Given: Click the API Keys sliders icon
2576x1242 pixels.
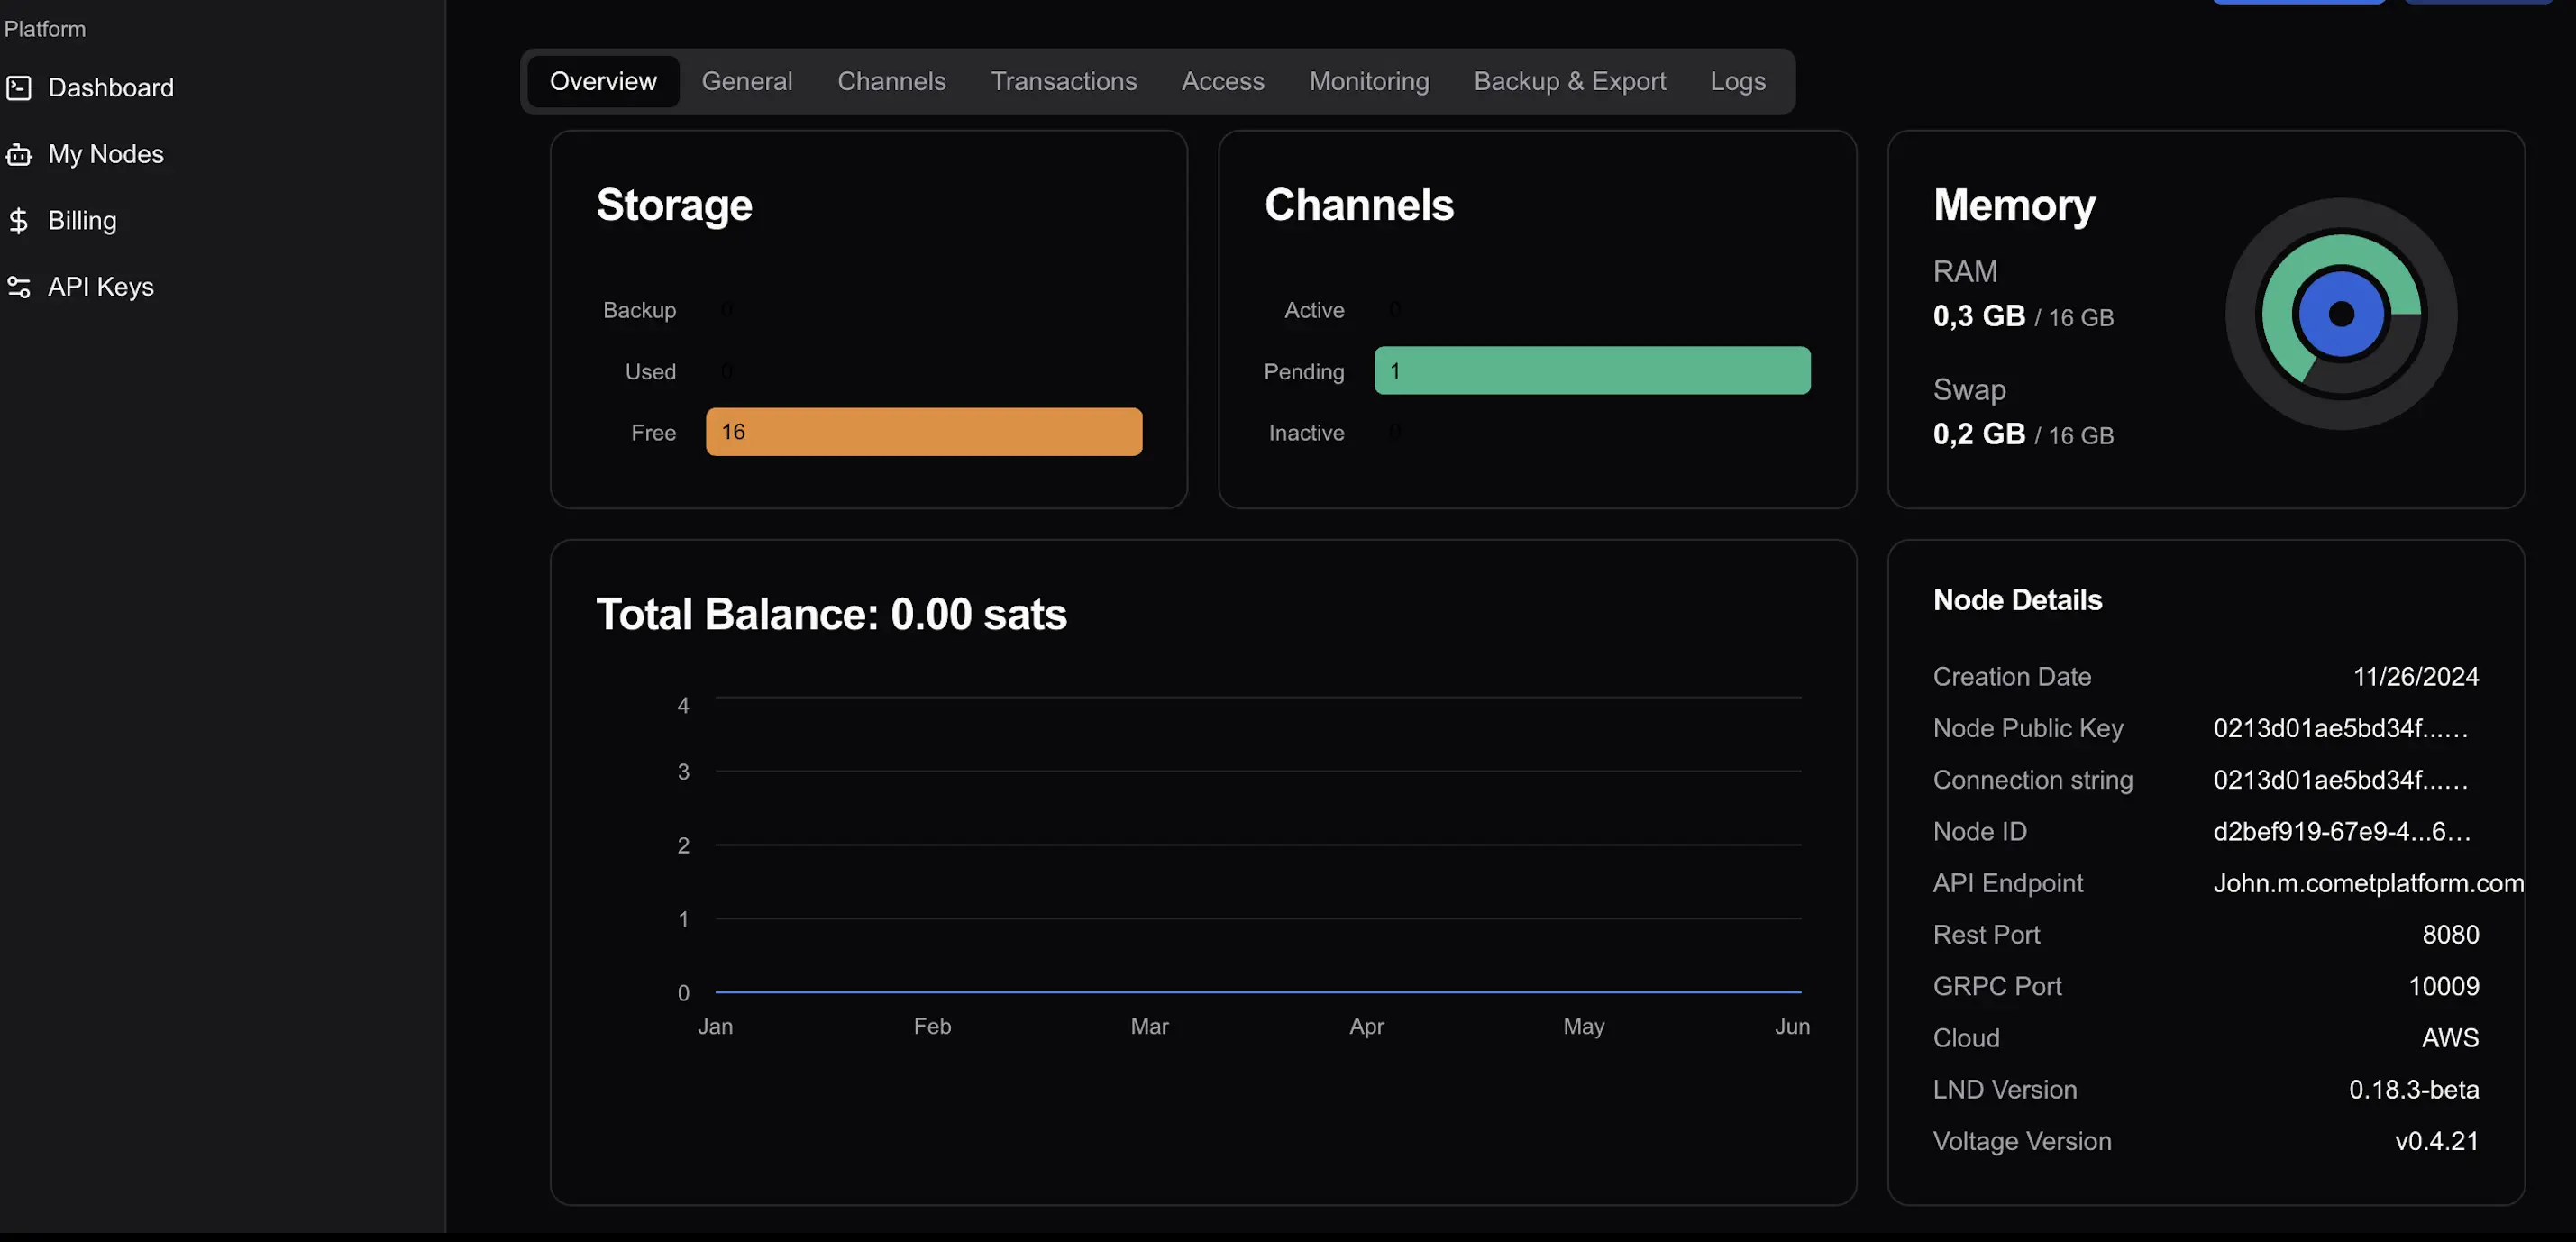Looking at the screenshot, I should coord(19,287).
